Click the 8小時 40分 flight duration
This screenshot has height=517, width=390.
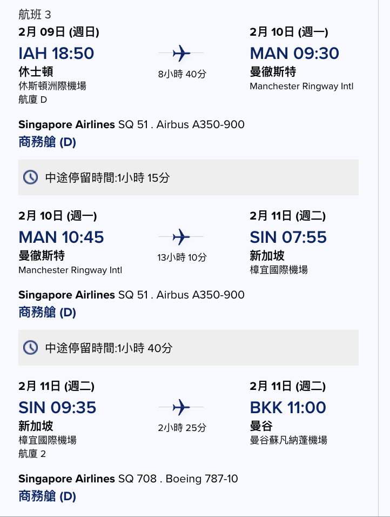pos(182,74)
